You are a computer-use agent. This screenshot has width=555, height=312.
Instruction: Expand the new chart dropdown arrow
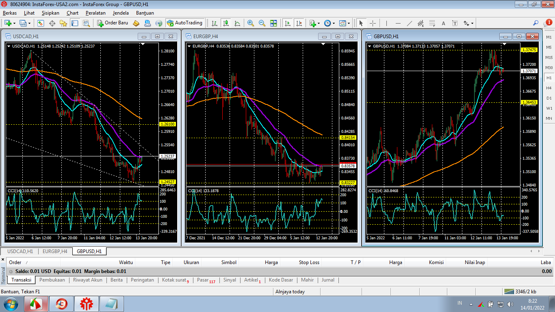pyautogui.click(x=15, y=23)
